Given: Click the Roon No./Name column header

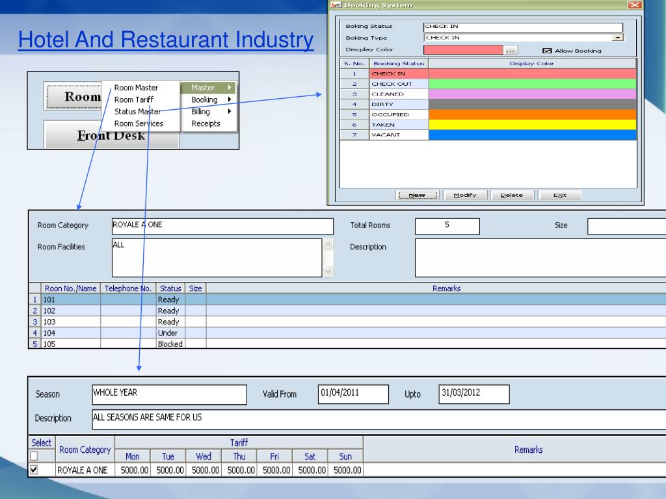Looking at the screenshot, I should pyautogui.click(x=70, y=288).
